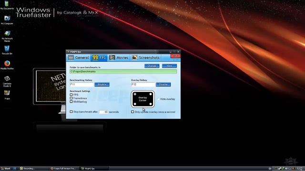
Task: Select the Recycle Bin icon
Action: pyautogui.click(x=7, y=50)
